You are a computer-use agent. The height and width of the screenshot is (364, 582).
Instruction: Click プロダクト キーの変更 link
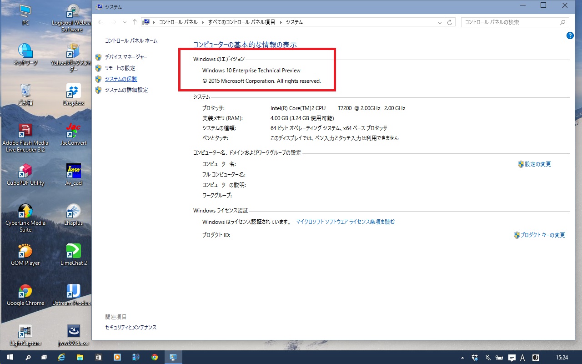tap(543, 235)
